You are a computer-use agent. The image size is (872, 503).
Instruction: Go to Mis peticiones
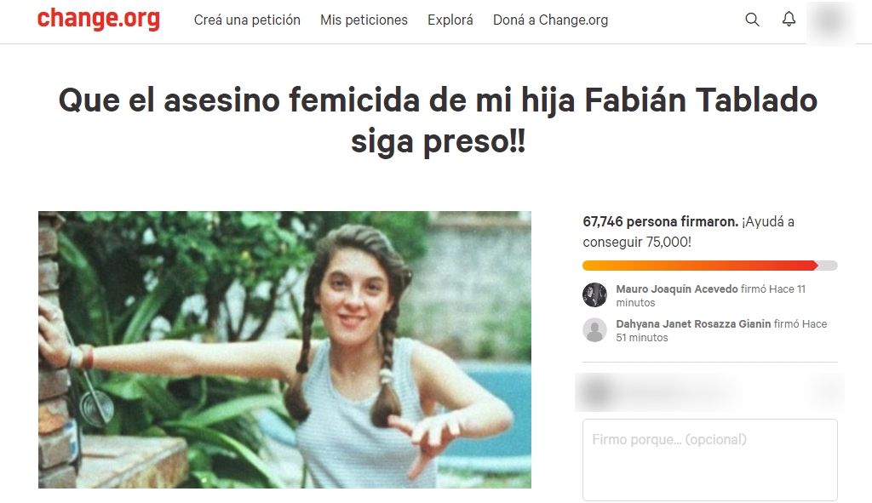coord(364,20)
